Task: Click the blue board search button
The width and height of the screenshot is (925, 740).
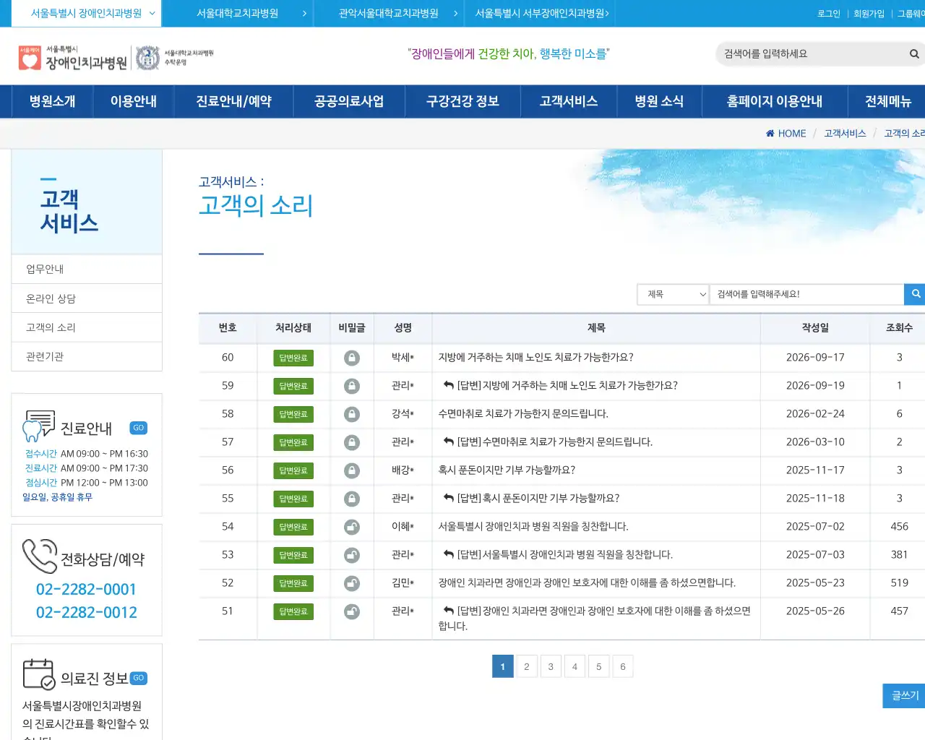Action: 915,294
